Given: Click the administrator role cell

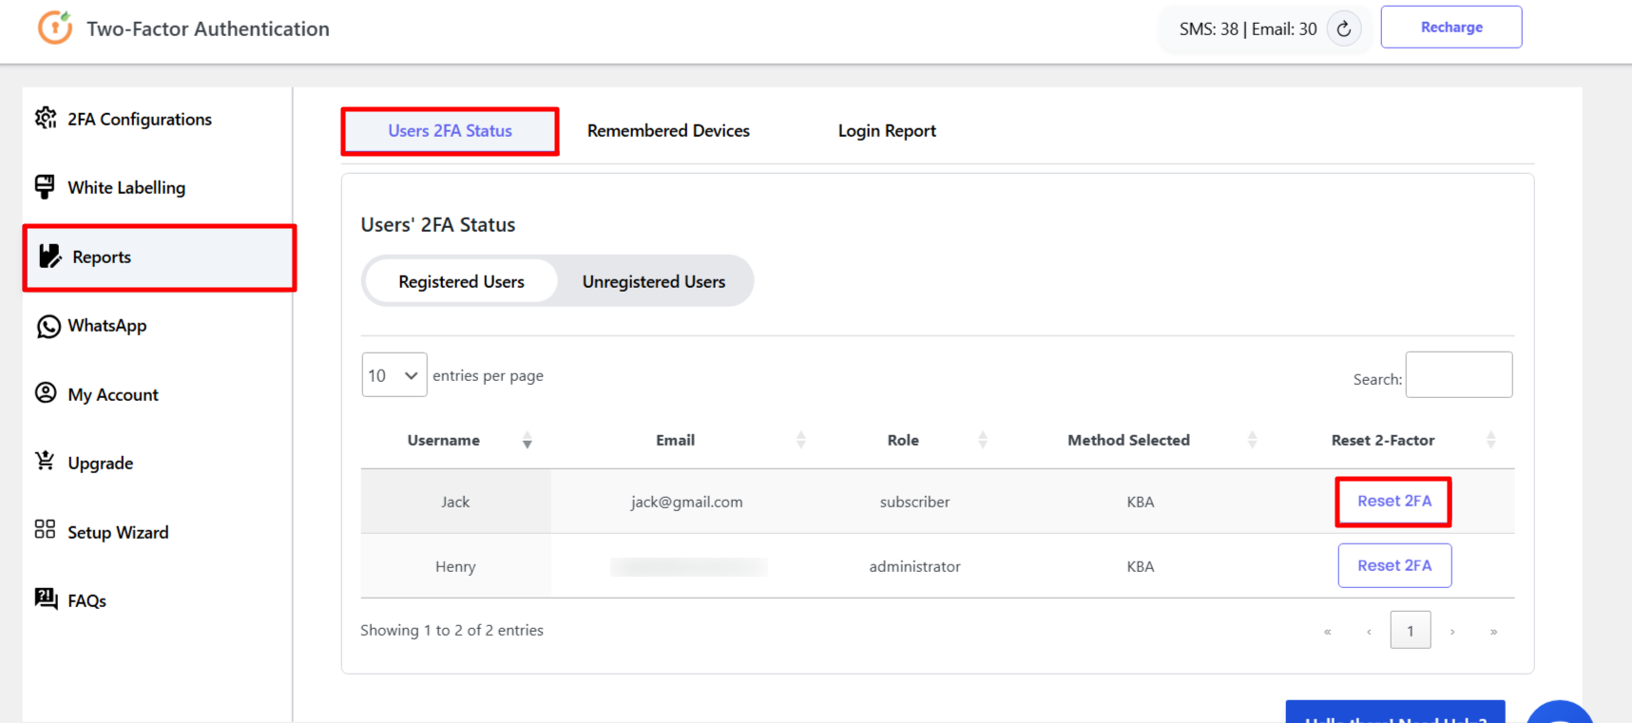Looking at the screenshot, I should tap(914, 566).
